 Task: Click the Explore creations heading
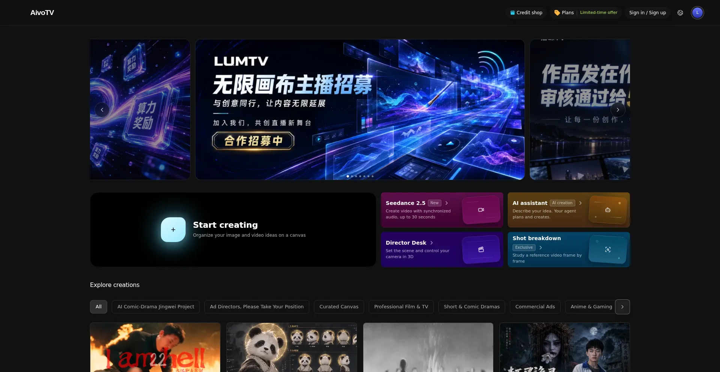click(x=115, y=285)
